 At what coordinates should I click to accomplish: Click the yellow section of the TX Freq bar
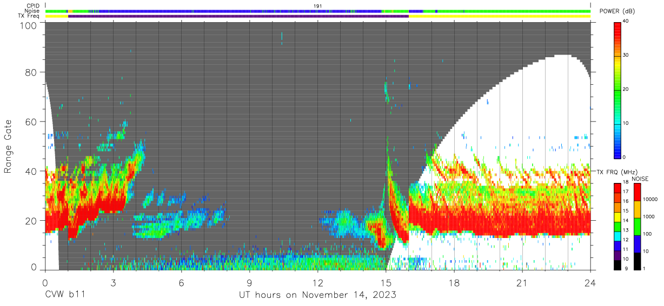500,16
